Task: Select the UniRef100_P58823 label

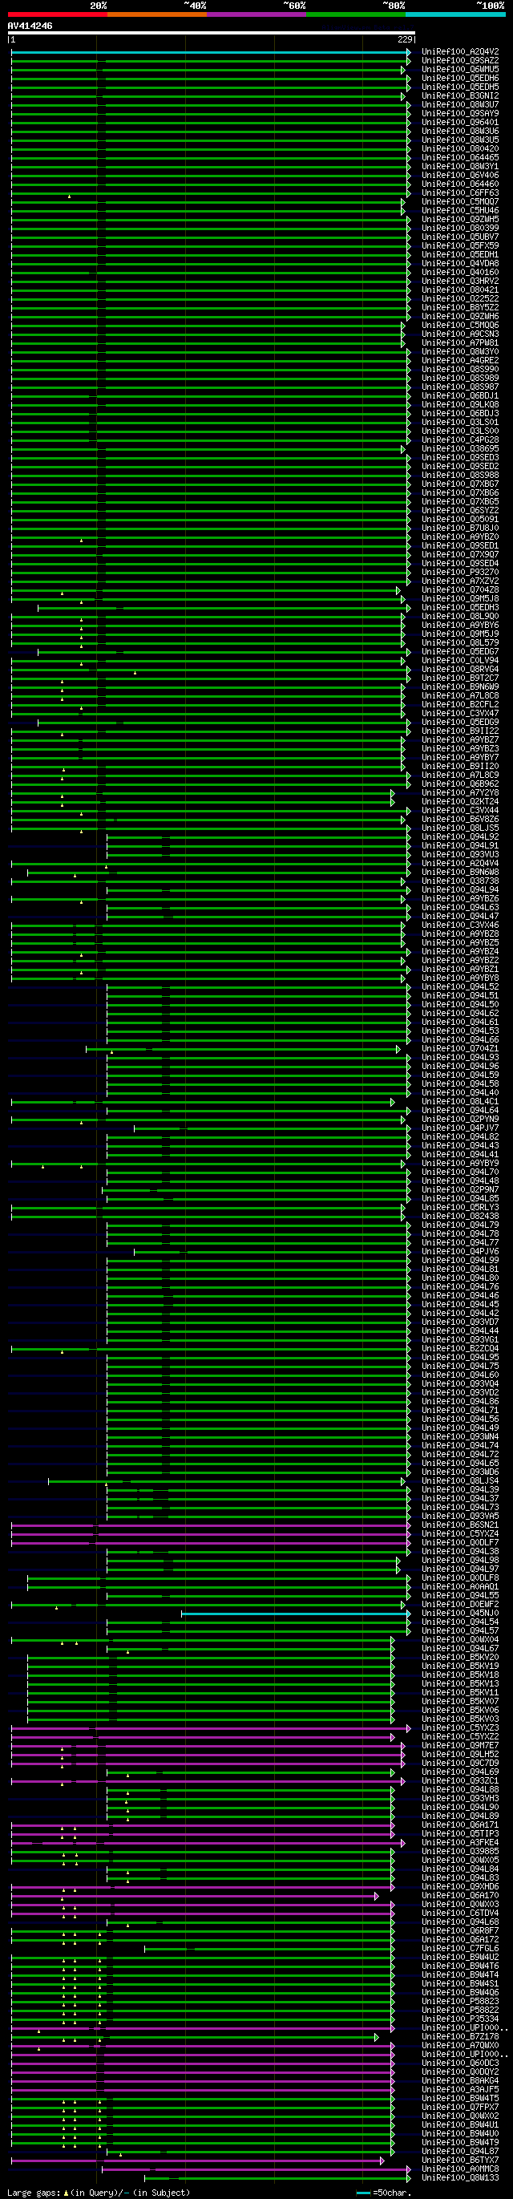Action: [x=460, y=2002]
